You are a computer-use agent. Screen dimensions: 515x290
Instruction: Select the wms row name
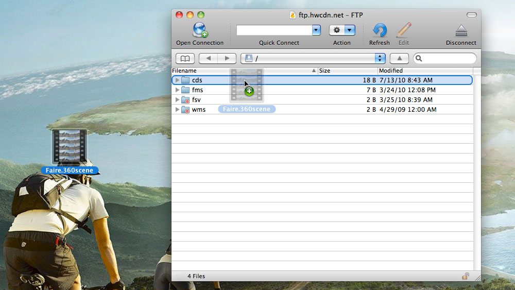[199, 110]
